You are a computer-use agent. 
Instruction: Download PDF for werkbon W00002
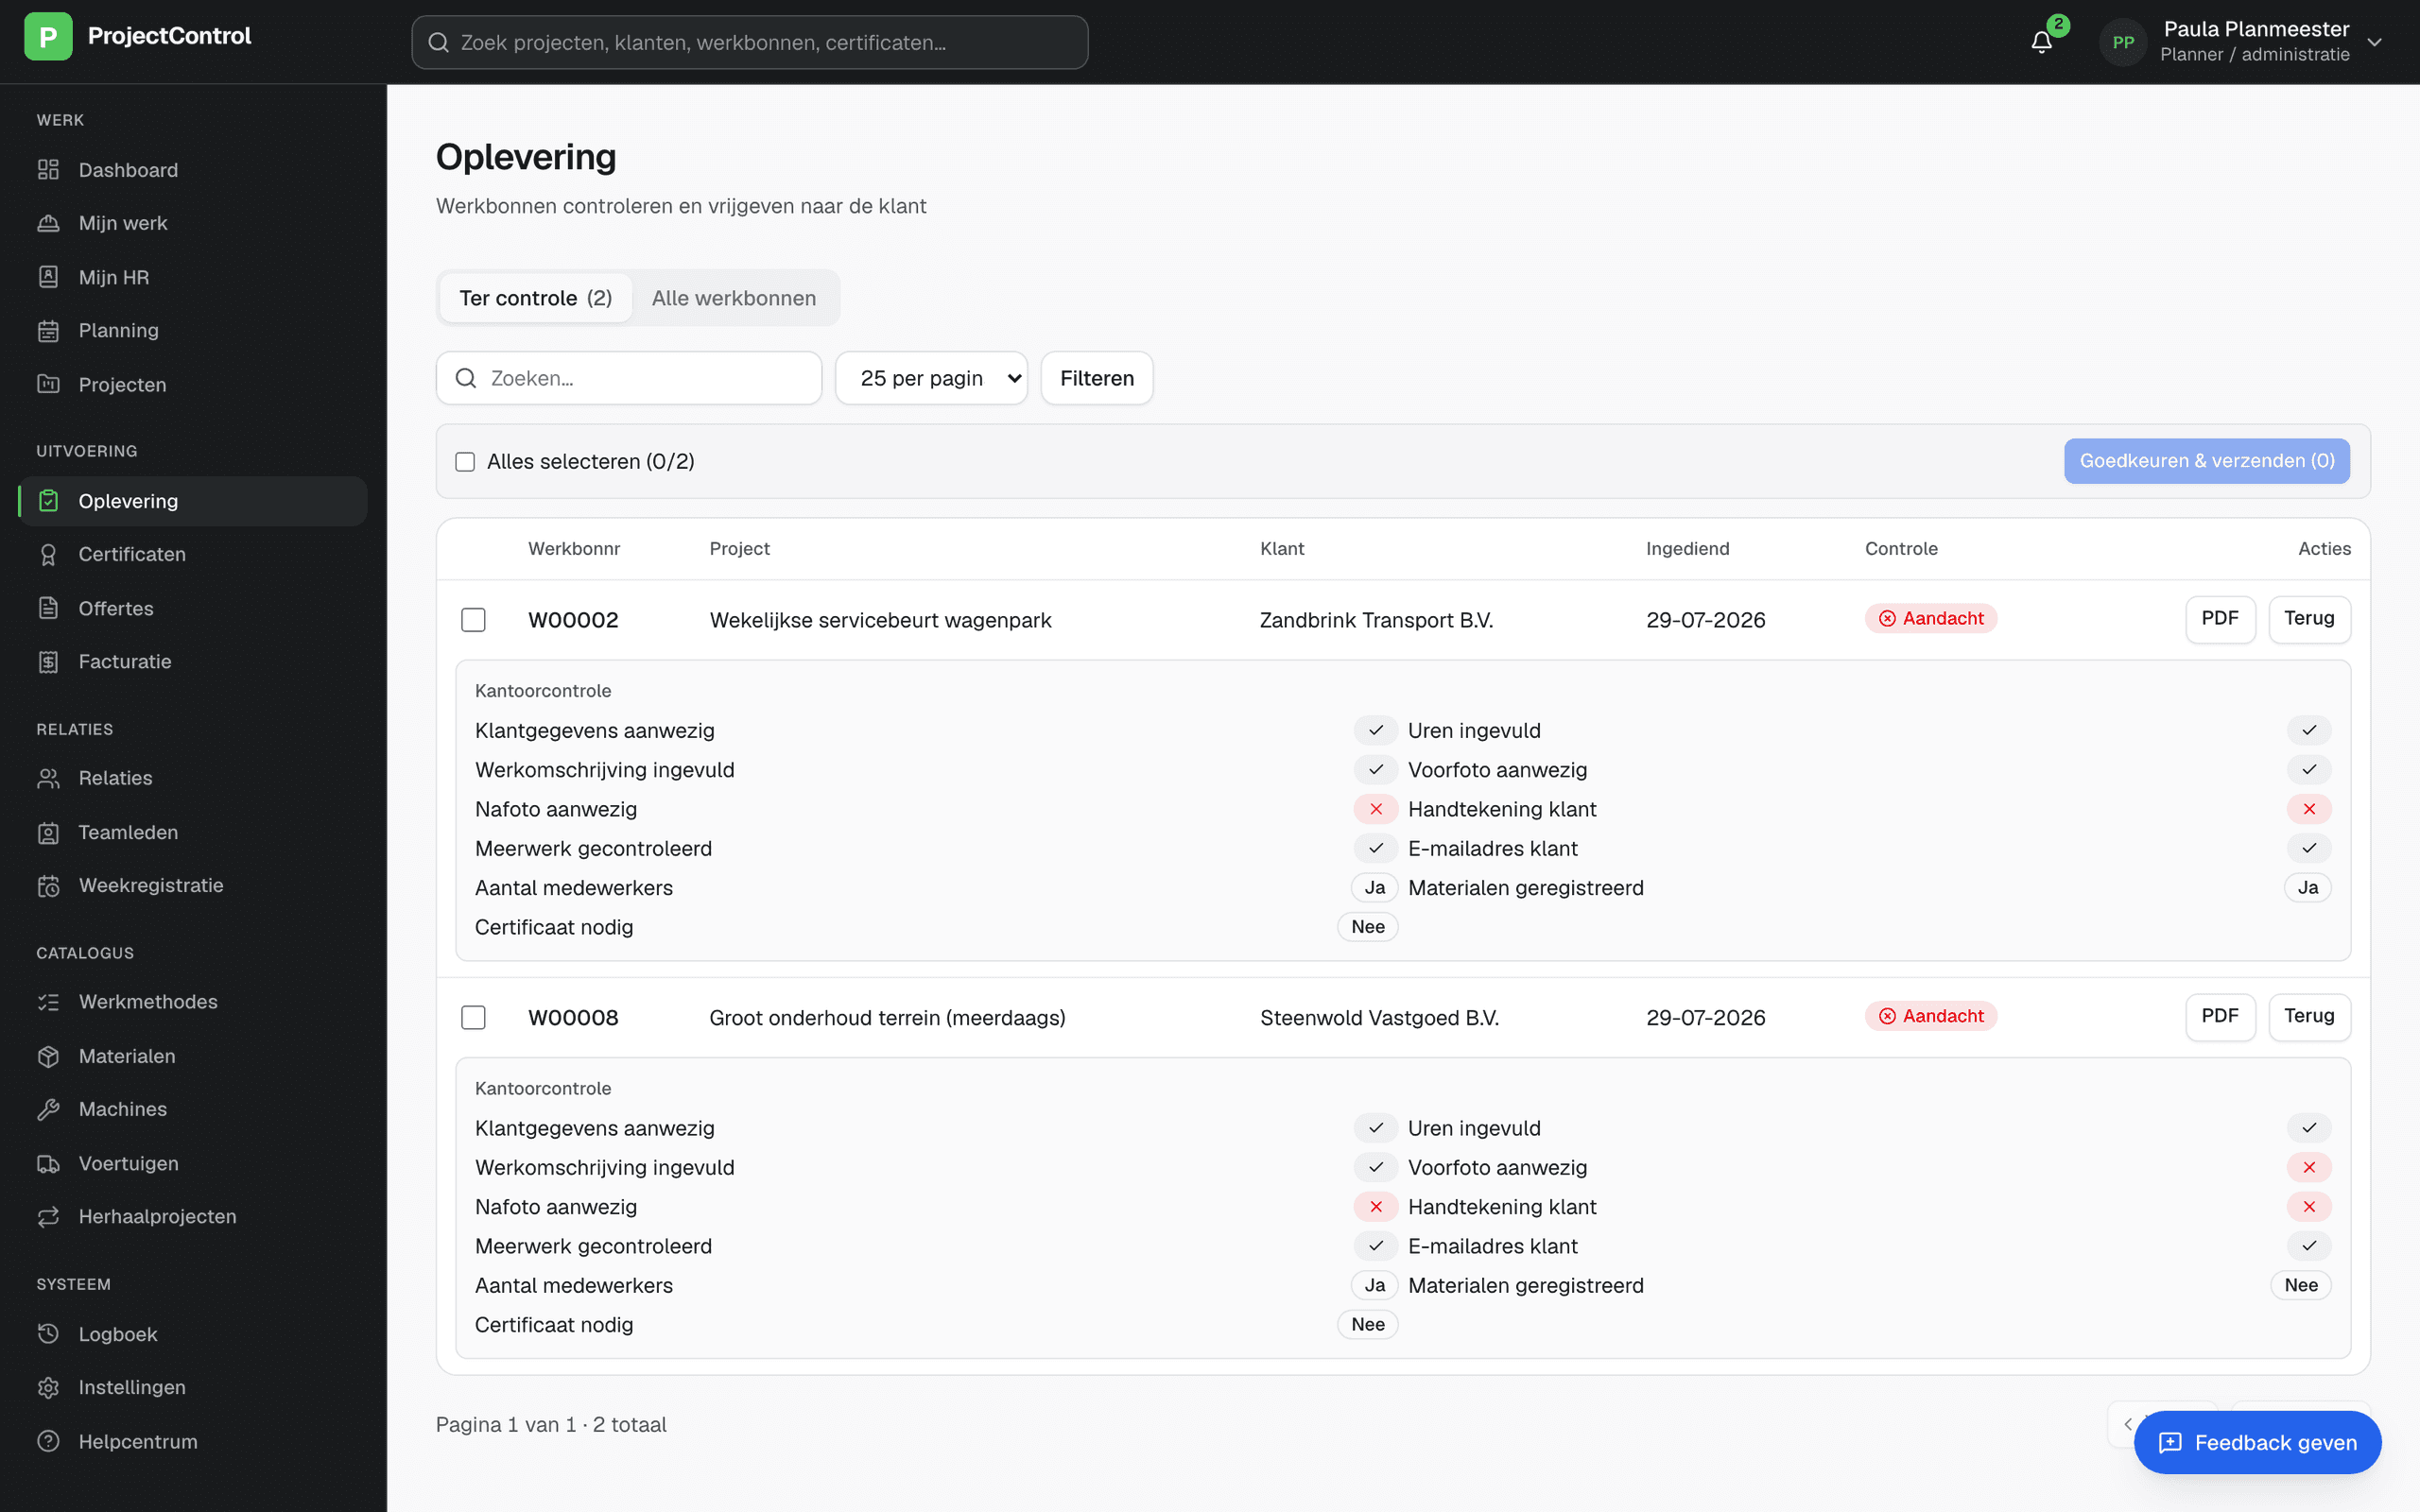[x=2220, y=619]
